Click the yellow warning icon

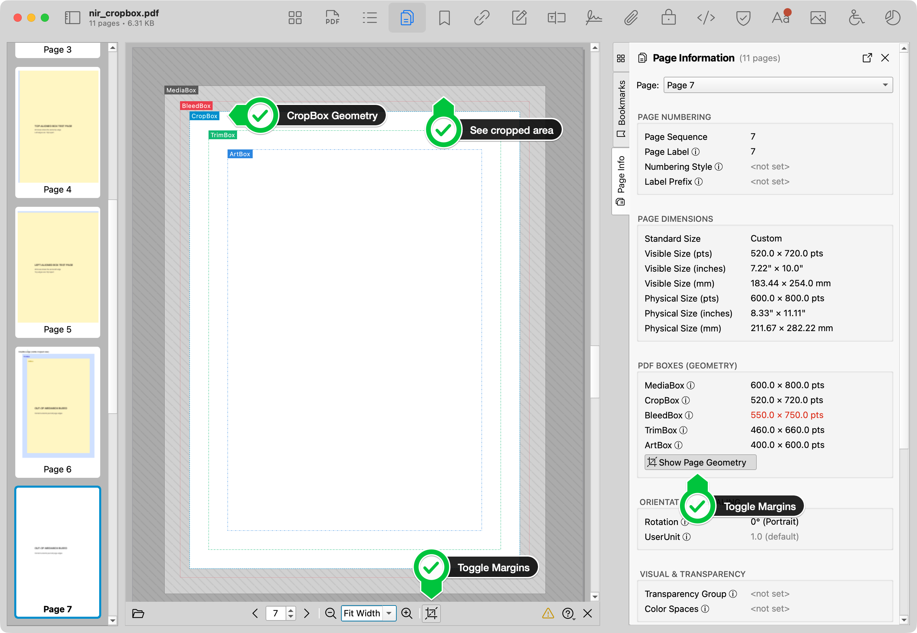pyautogui.click(x=548, y=614)
